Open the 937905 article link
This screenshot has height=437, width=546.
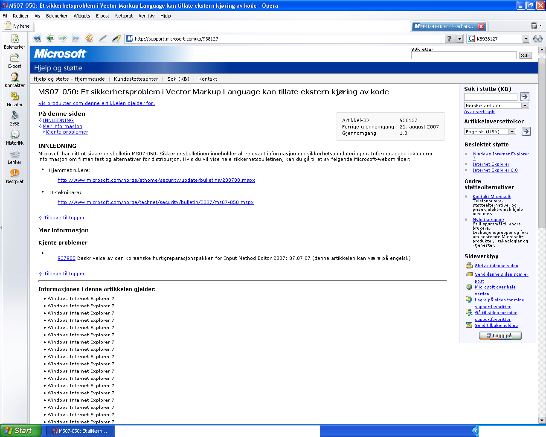pos(67,258)
